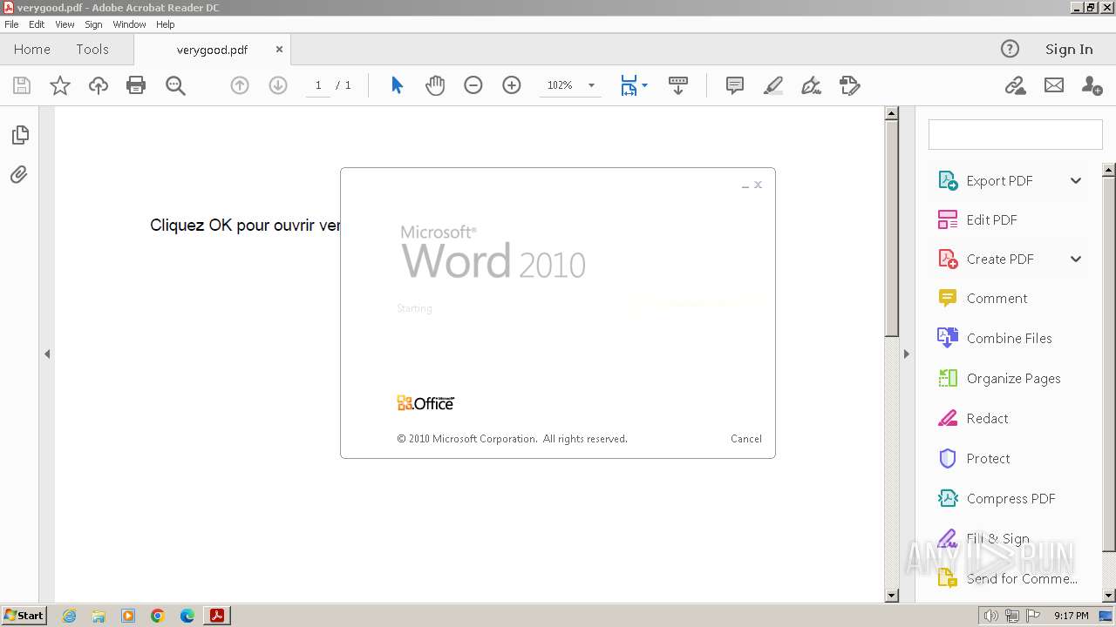
Task: Open the Edit PDF tool
Action: (991, 220)
